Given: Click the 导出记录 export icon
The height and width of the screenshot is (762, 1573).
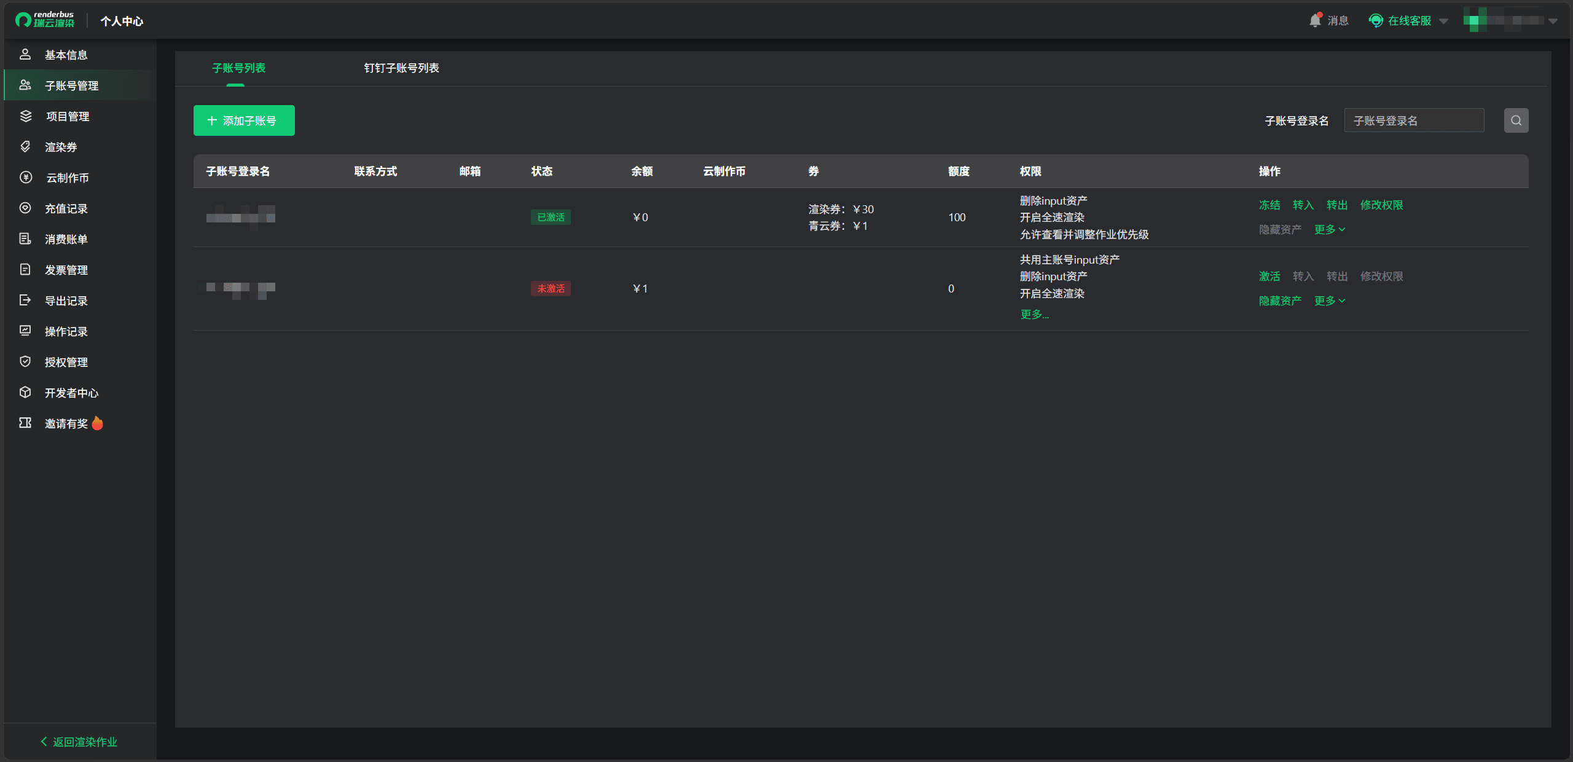Looking at the screenshot, I should (25, 300).
